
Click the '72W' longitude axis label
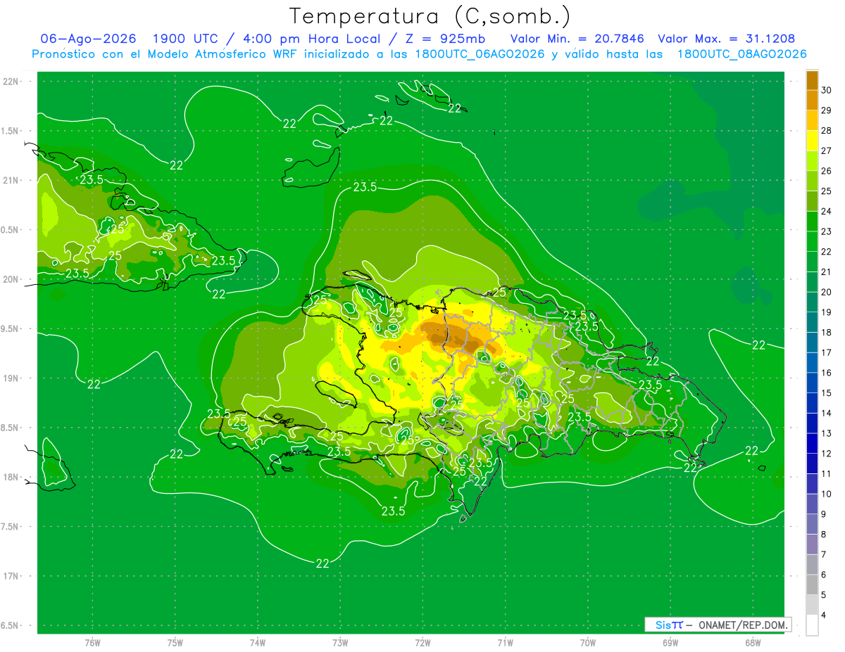(423, 643)
